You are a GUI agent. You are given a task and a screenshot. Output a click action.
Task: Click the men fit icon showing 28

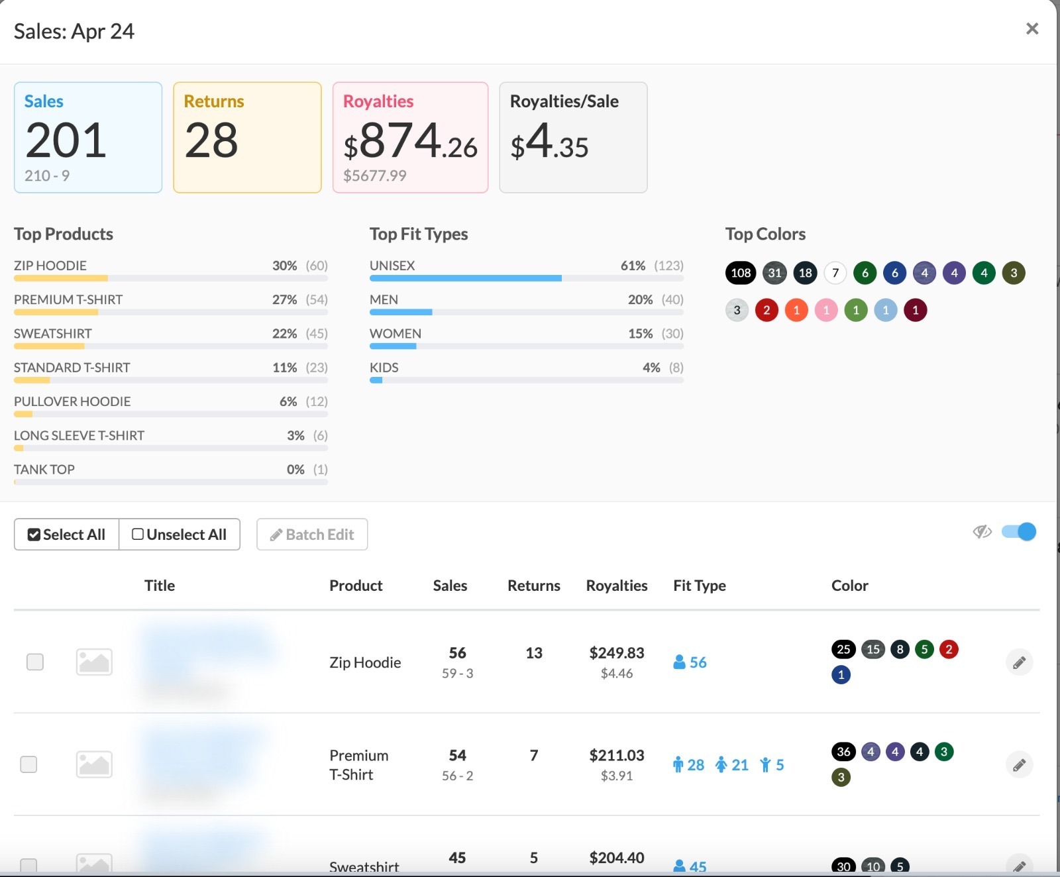[678, 765]
